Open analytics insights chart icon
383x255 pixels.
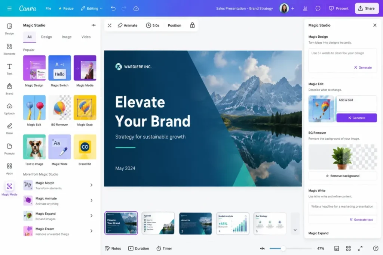[305, 9]
